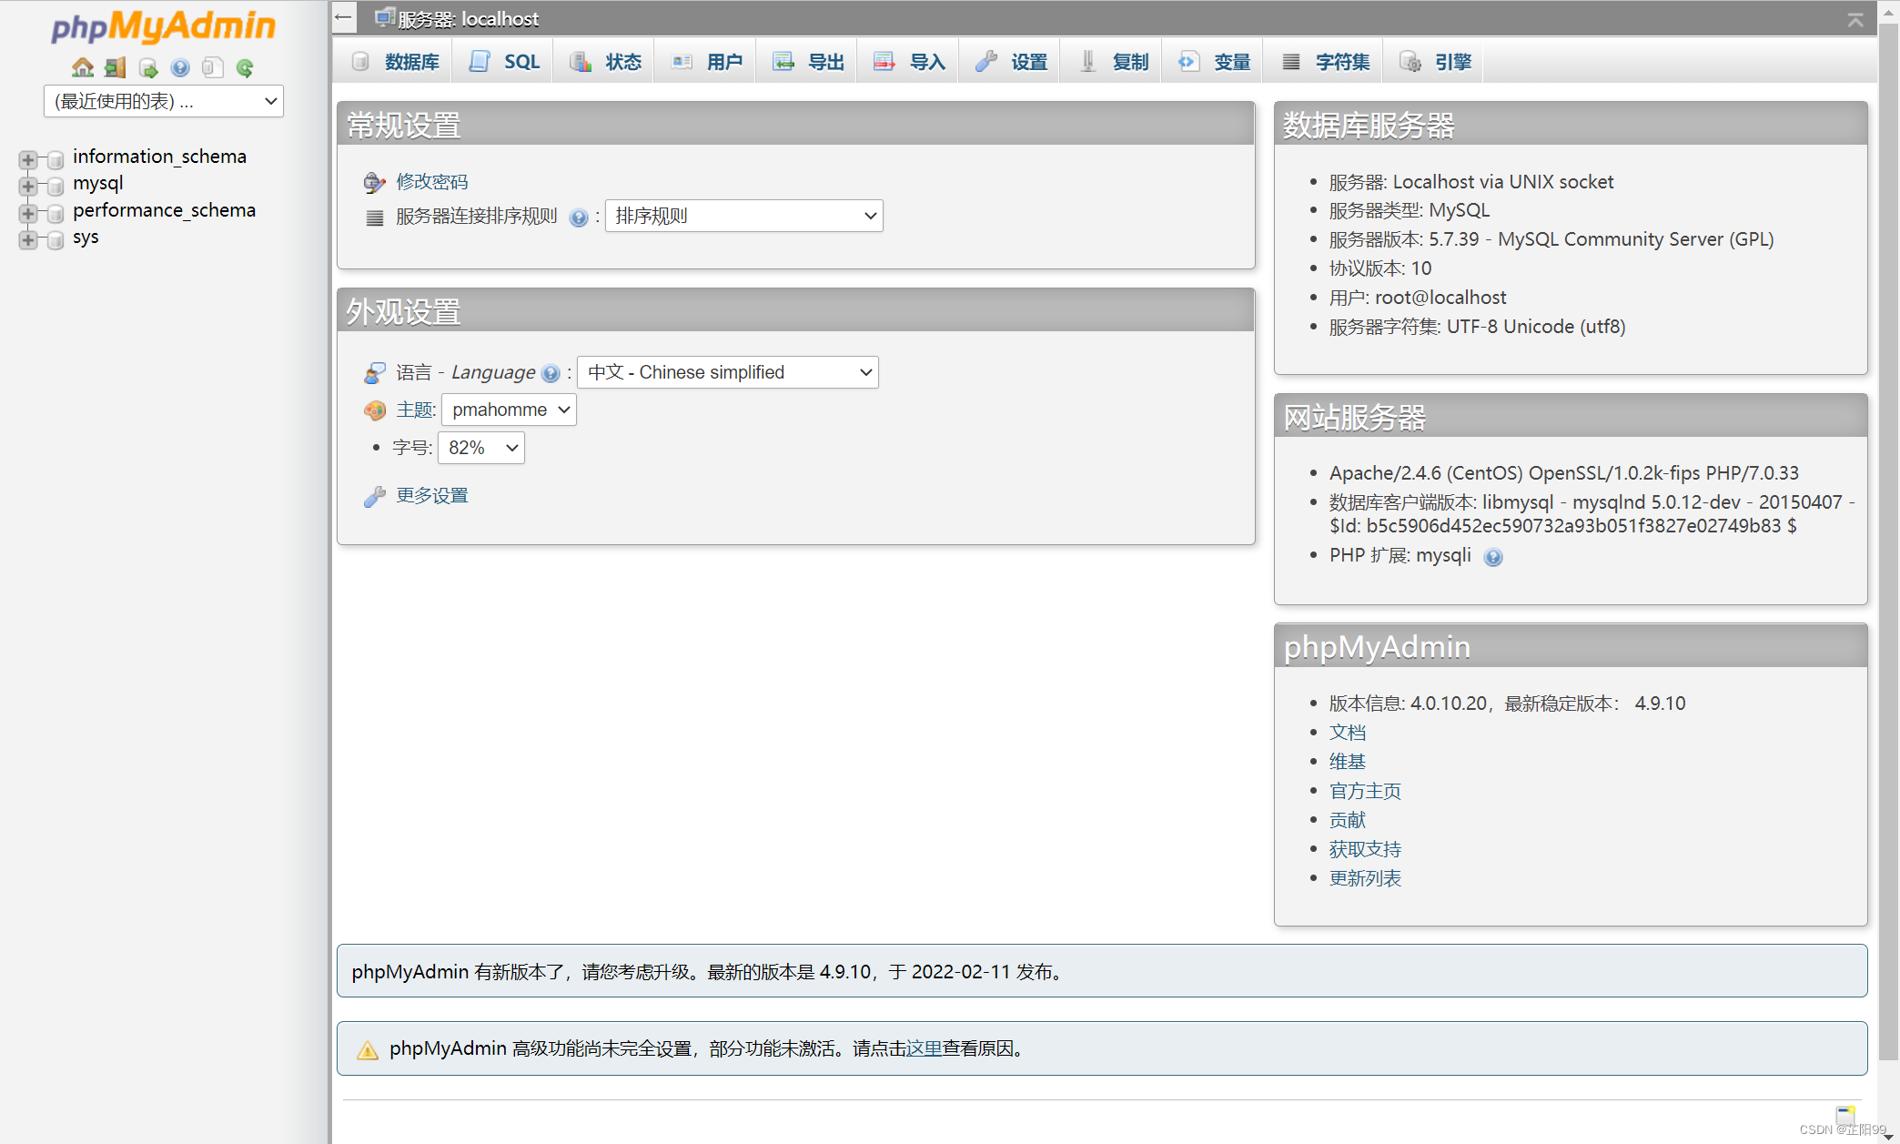
Task: Expand the mysql database tree node
Action: [27, 187]
